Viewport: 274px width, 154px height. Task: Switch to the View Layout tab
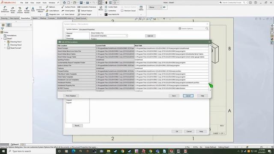(14, 18)
